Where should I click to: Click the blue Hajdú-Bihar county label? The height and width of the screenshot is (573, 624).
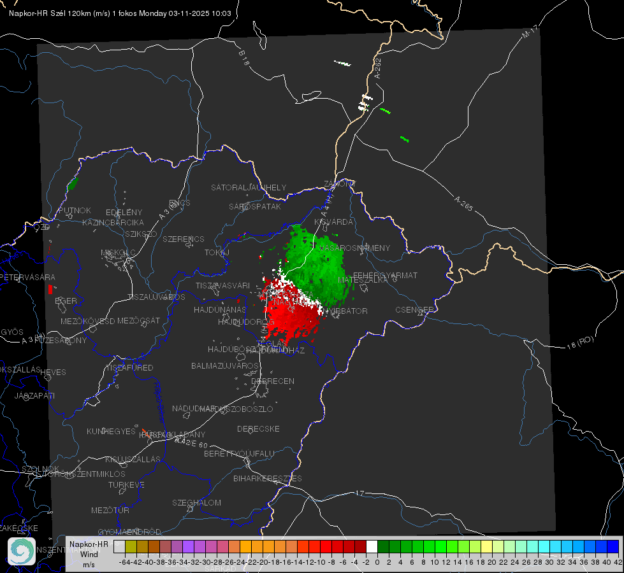point(159,402)
